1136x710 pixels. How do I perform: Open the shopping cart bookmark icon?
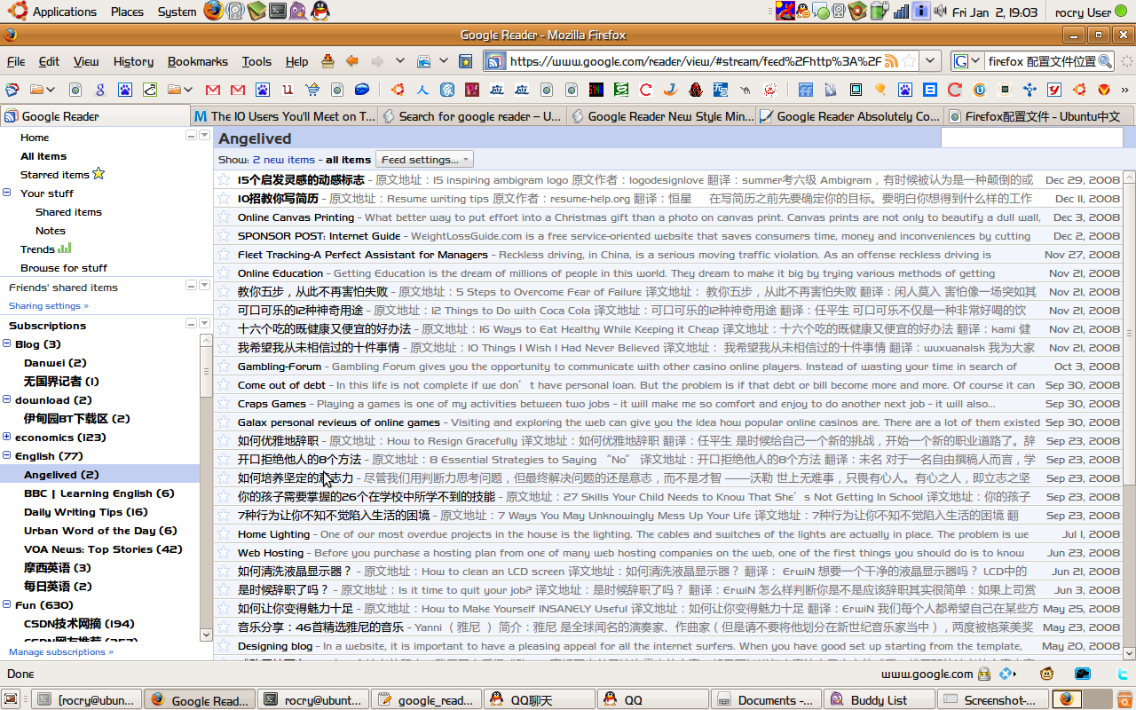point(312,90)
